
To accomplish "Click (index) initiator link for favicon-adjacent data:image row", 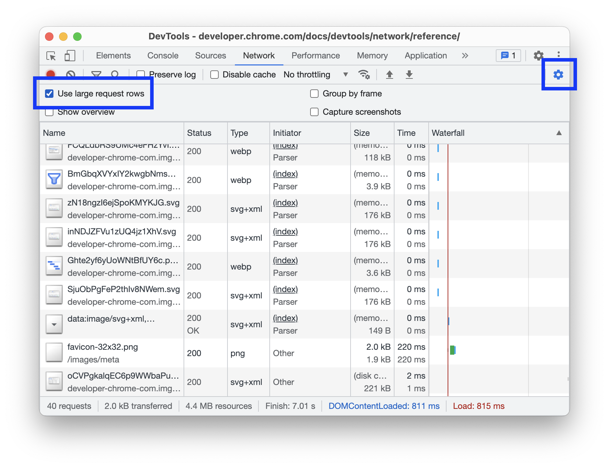I will [x=285, y=318].
